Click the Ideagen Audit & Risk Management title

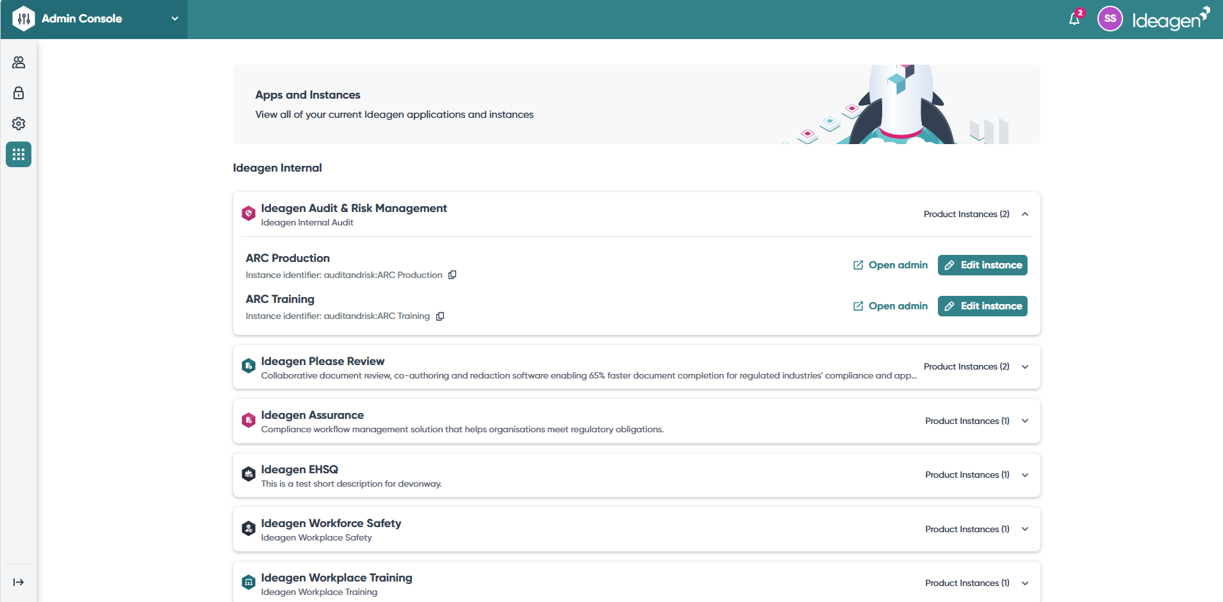pos(354,208)
